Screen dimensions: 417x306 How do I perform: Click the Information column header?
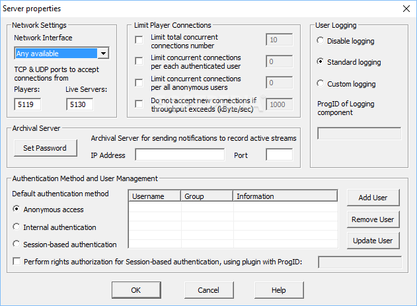click(x=285, y=196)
